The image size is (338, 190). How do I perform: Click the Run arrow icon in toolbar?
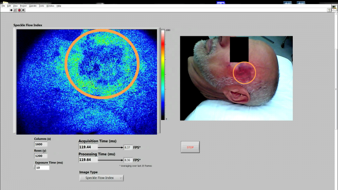coord(11,10)
